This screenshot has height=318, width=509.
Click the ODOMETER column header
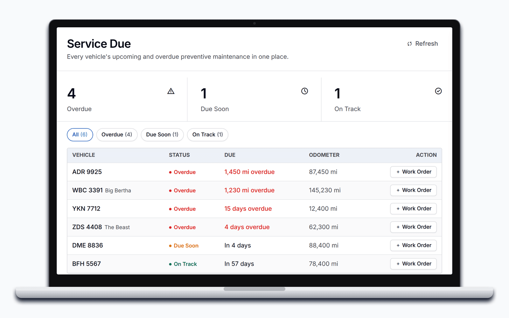tap(324, 155)
